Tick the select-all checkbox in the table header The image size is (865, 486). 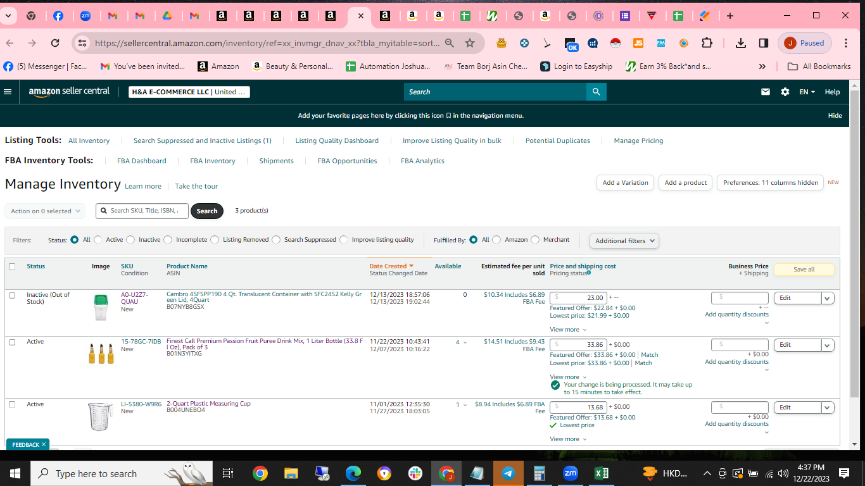click(x=12, y=266)
